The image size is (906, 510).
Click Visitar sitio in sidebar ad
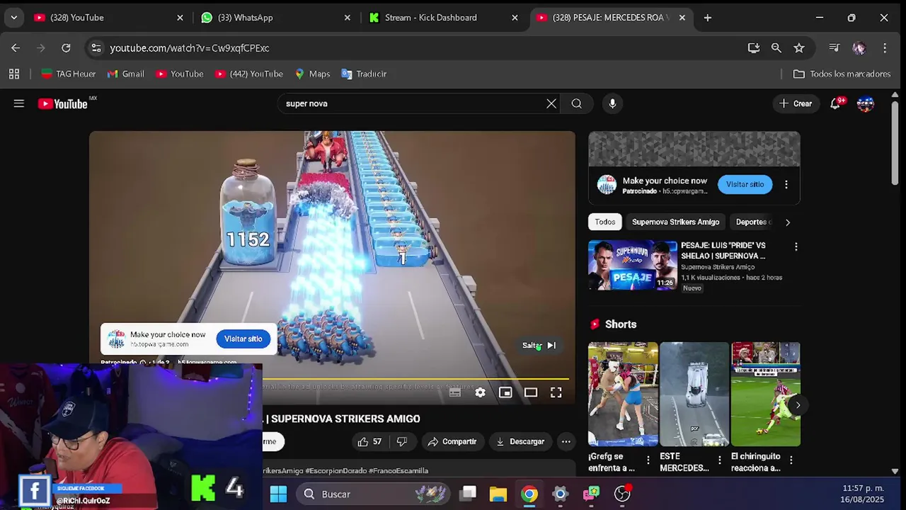pos(745,184)
